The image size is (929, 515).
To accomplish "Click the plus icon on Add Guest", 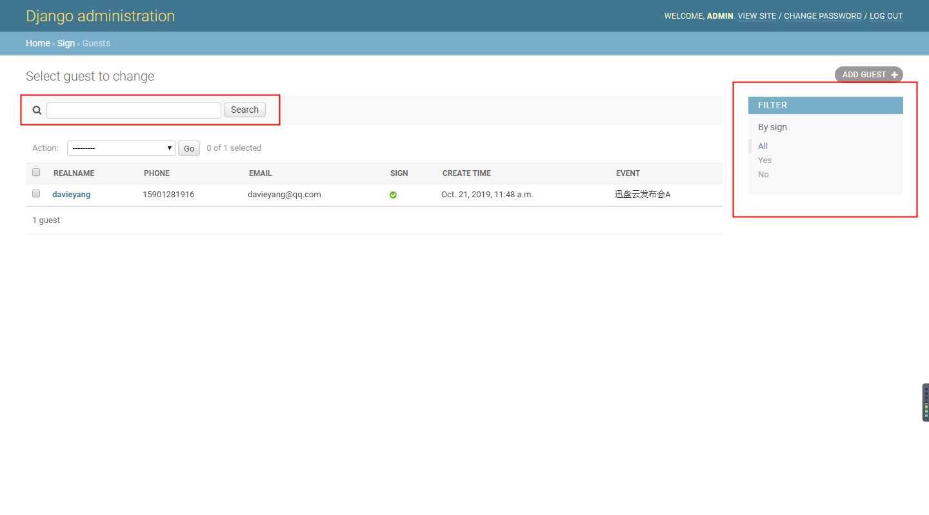I will 894,75.
